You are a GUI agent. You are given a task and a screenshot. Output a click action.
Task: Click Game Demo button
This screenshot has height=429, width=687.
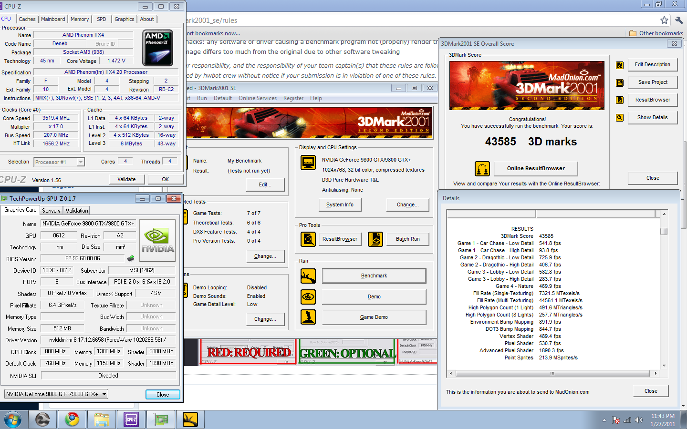click(374, 317)
